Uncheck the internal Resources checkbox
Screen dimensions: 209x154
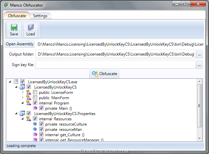35,119
